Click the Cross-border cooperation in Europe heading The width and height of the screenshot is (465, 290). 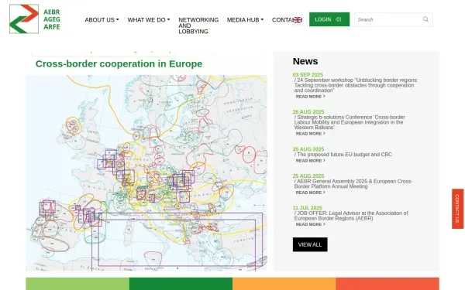(x=119, y=63)
